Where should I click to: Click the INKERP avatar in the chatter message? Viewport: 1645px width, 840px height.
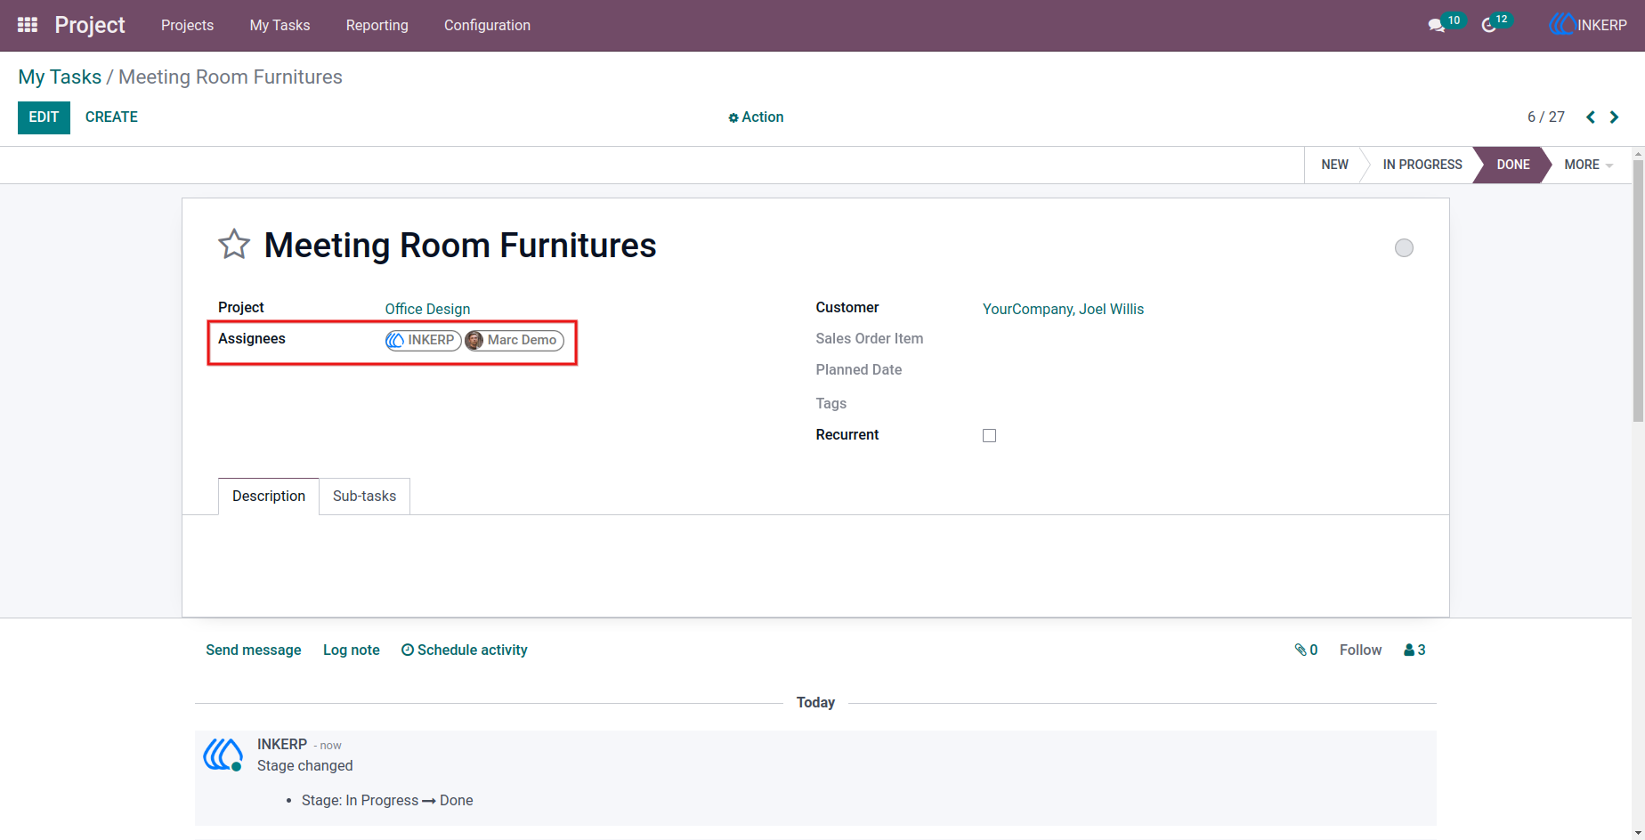pos(223,755)
